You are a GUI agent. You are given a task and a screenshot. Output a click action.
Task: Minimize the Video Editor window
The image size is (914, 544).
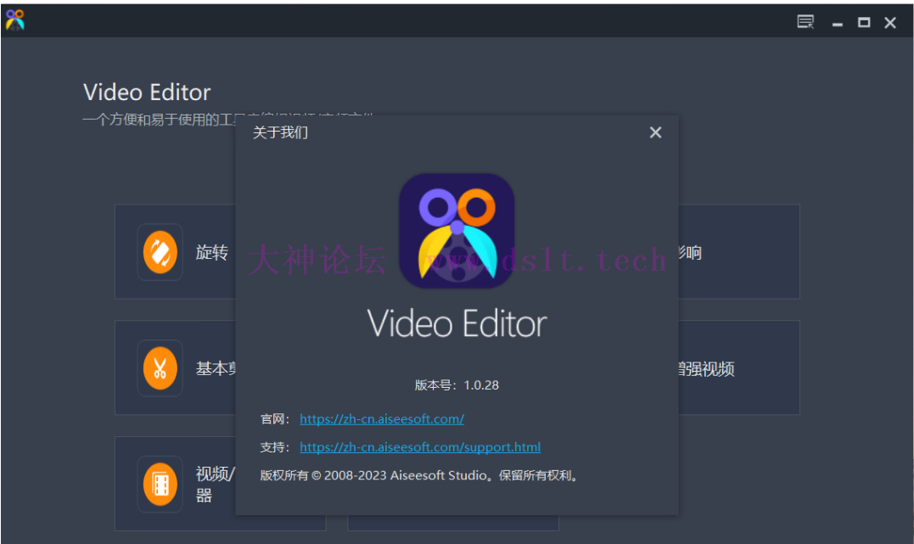838,23
